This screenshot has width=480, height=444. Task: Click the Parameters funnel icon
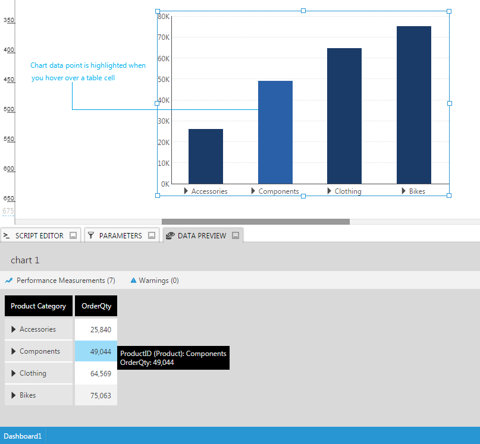click(91, 236)
